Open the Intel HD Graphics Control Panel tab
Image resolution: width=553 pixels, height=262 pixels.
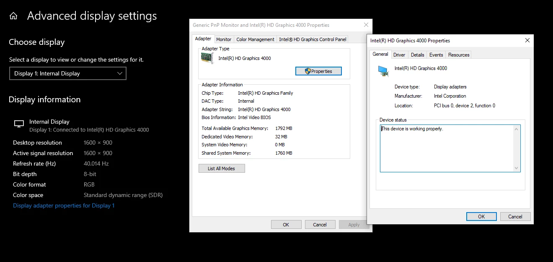pyautogui.click(x=313, y=39)
